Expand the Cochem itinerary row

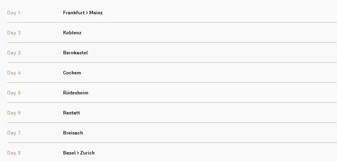(x=72, y=73)
